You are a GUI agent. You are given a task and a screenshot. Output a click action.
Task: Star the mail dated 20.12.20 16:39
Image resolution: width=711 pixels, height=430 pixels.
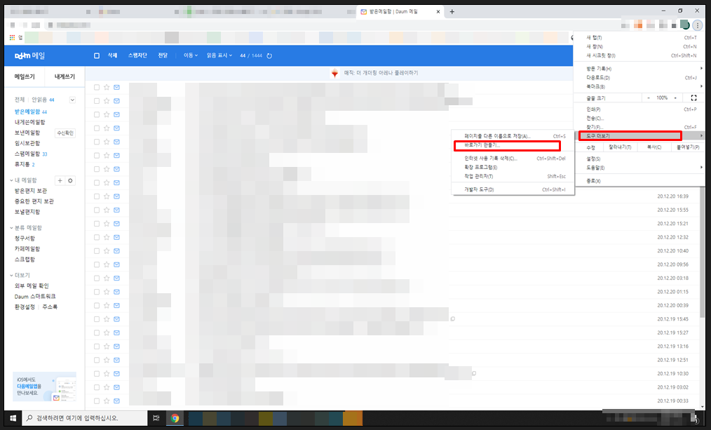(107, 196)
